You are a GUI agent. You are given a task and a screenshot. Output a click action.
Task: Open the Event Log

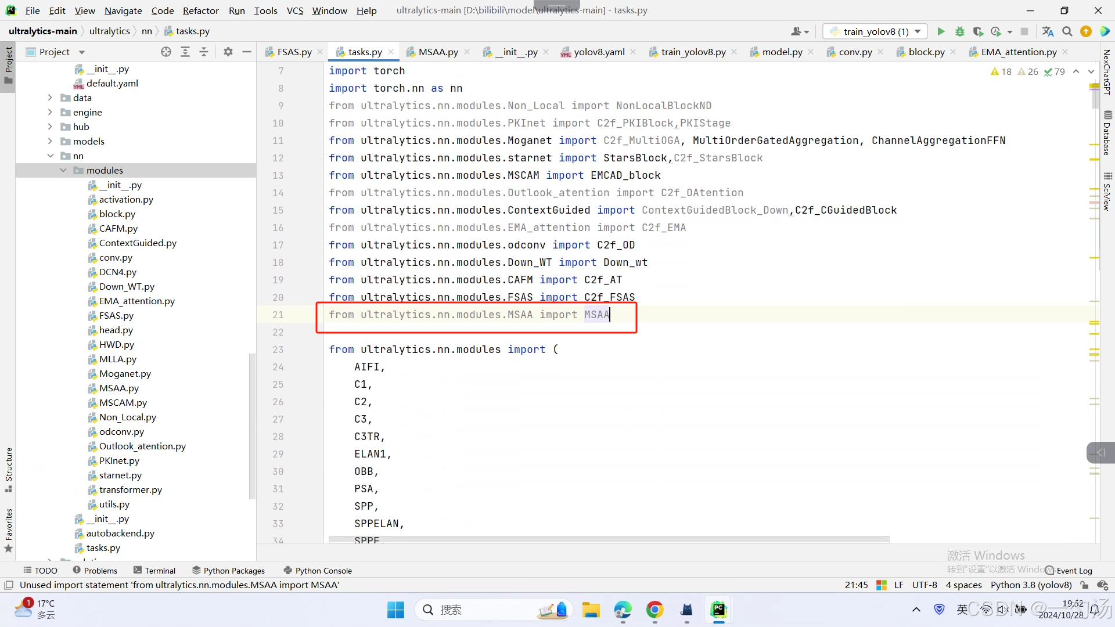[x=1069, y=570]
